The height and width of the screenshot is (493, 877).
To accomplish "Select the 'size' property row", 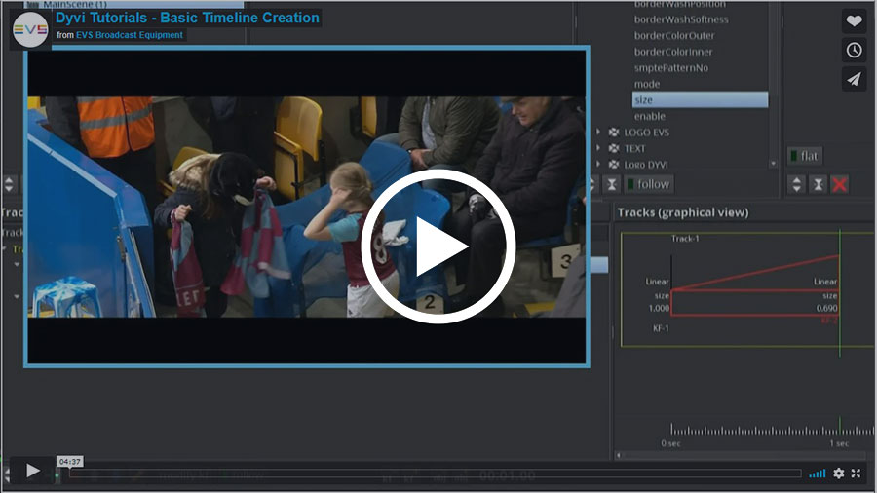I will 700,100.
